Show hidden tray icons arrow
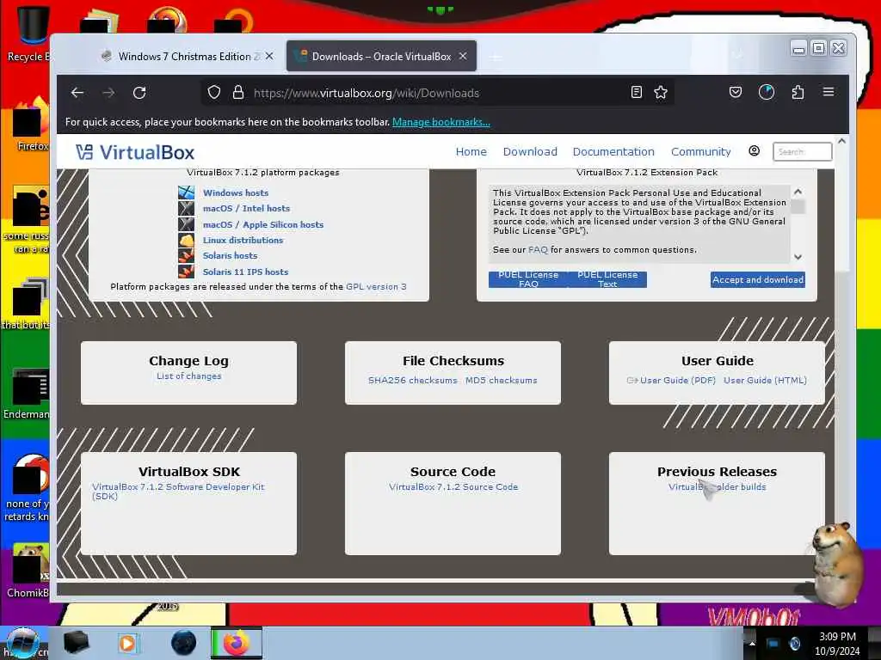 (751, 643)
